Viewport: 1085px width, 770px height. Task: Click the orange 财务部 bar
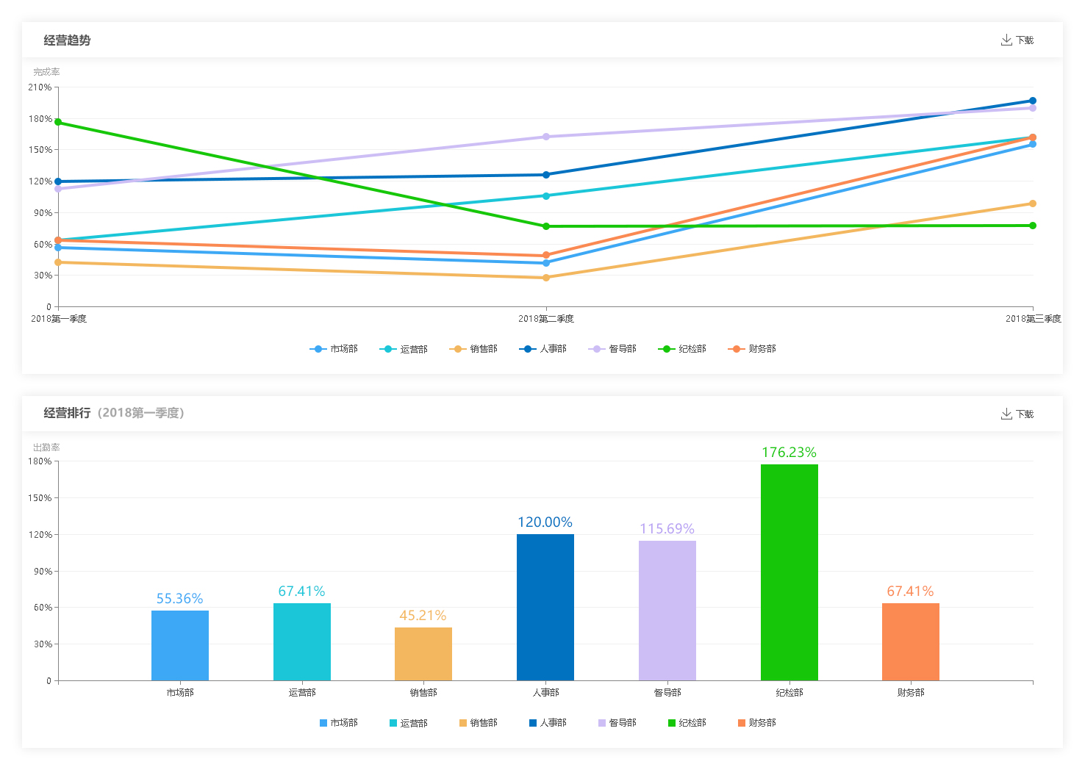pyautogui.click(x=911, y=642)
